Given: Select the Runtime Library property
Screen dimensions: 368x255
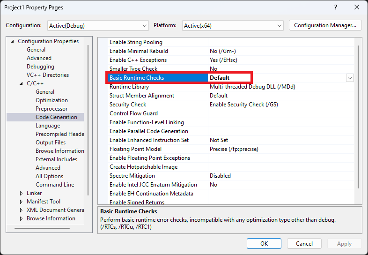Looking at the screenshot, I should click(x=129, y=87).
